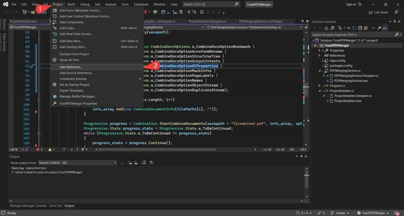Choose Set as Startup Project
Viewport: 404px width, 216px height.
point(97,85)
